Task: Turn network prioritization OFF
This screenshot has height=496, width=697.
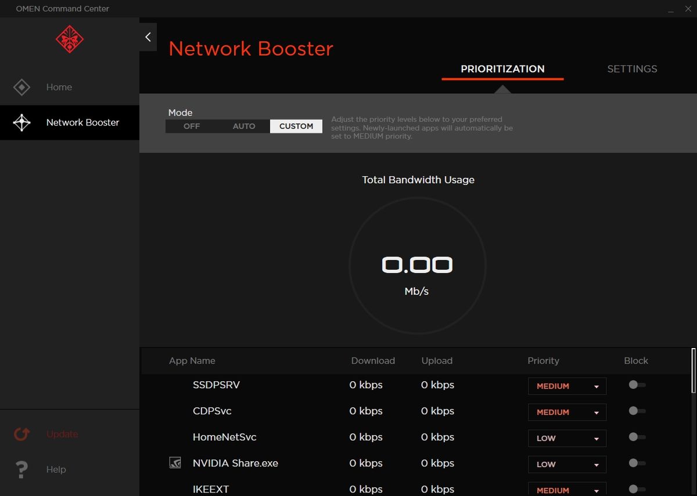Action: [x=192, y=126]
